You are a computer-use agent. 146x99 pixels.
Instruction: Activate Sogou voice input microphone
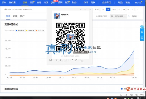(138, 89)
